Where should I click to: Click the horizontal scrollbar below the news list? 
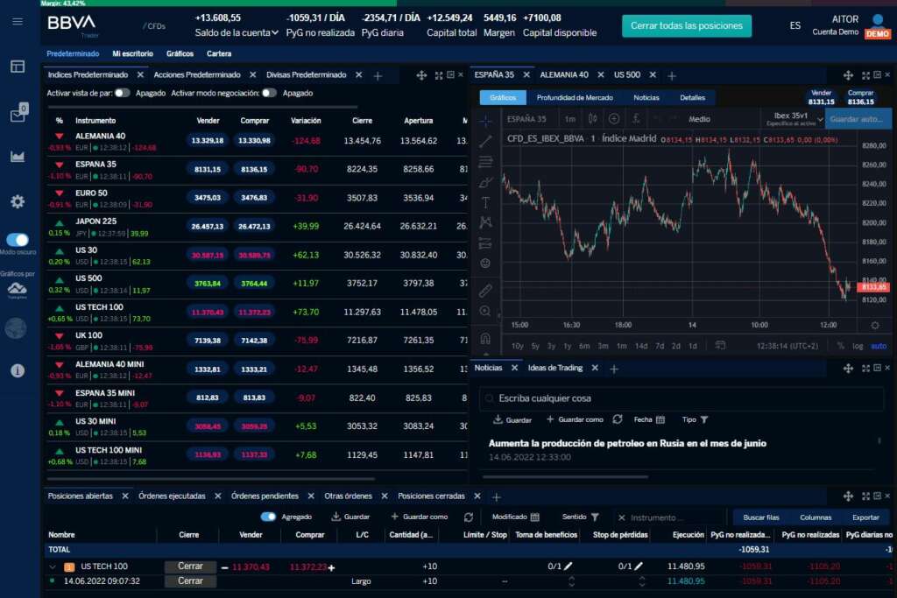pyautogui.click(x=565, y=476)
